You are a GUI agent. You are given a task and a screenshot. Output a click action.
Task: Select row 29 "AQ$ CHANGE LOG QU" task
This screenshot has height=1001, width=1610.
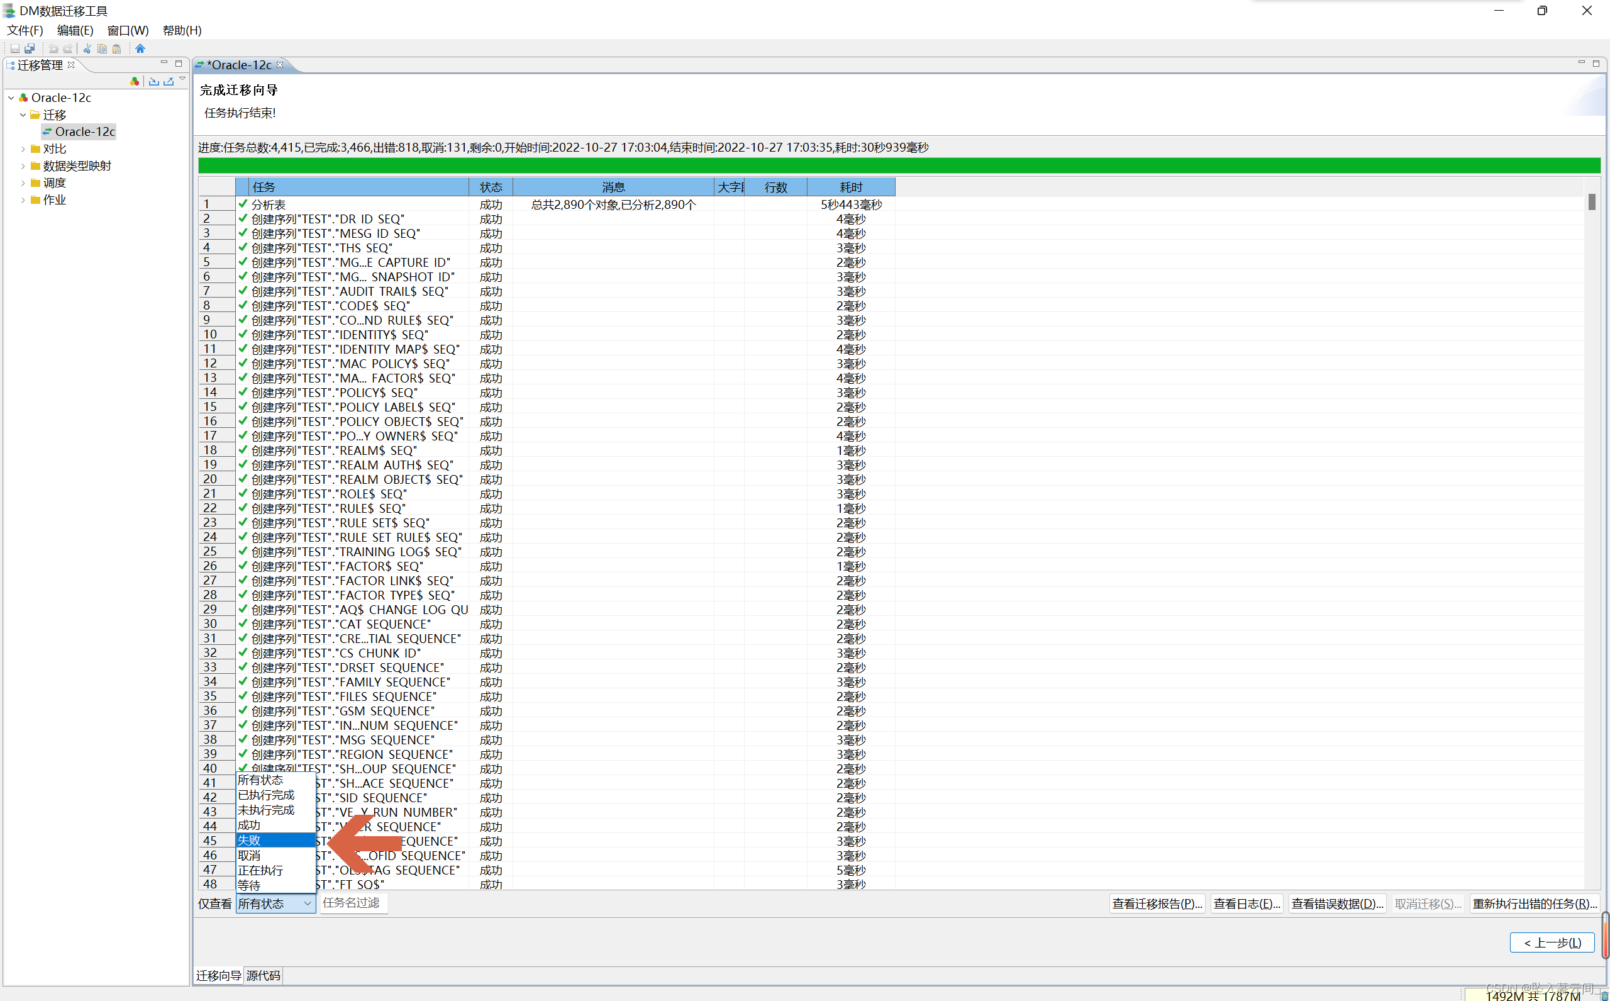(x=359, y=610)
